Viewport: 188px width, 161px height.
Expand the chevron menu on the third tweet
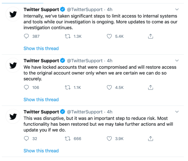pyautogui.click(x=177, y=112)
